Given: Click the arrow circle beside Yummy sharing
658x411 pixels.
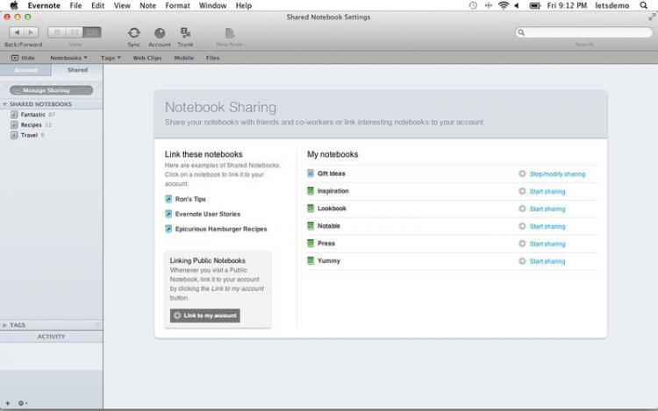Looking at the screenshot, I should pos(522,261).
